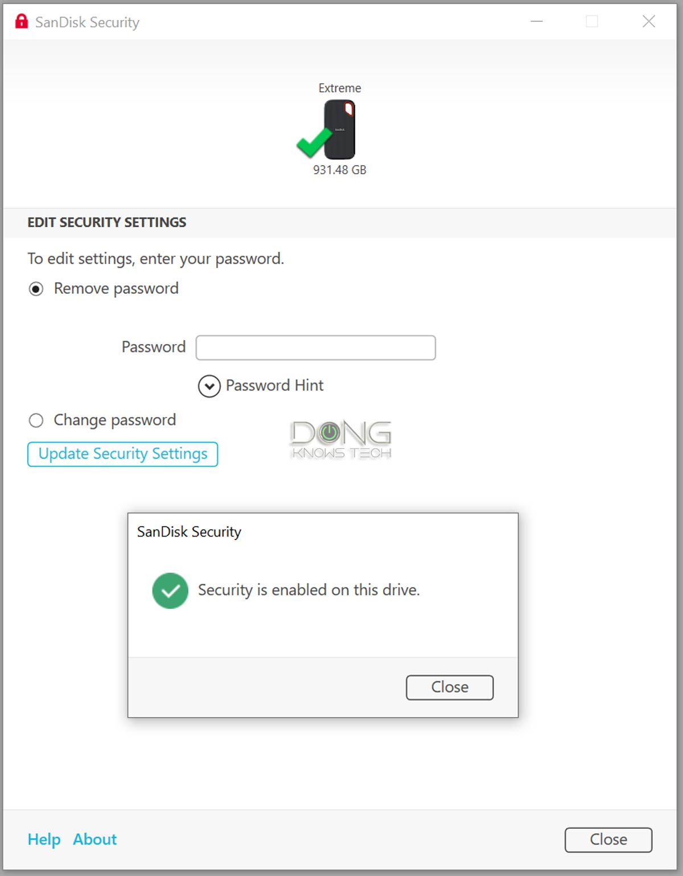
Task: Click the Edit Security Settings section header
Action: pyautogui.click(x=107, y=222)
